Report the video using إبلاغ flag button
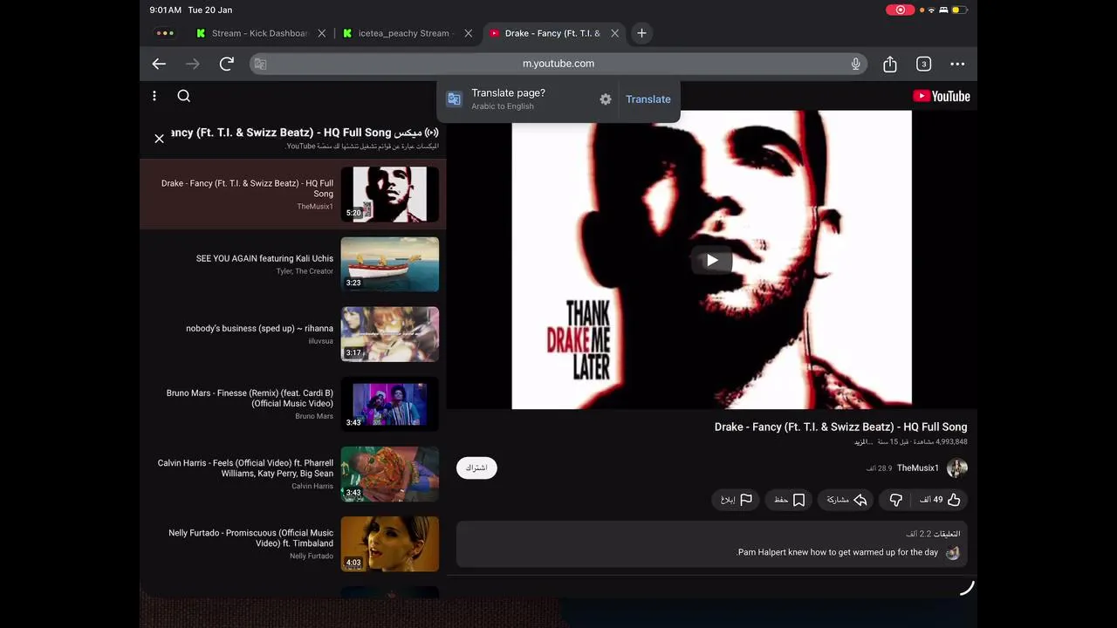Image resolution: width=1117 pixels, height=628 pixels. pyautogui.click(x=736, y=500)
